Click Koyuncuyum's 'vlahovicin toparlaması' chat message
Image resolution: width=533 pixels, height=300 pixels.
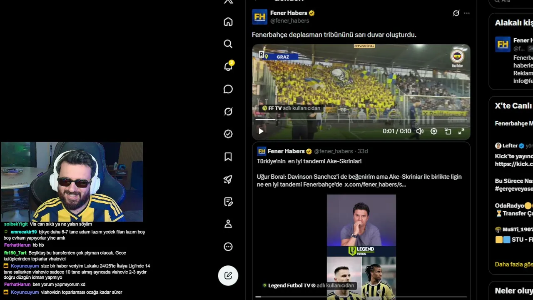[x=82, y=292]
